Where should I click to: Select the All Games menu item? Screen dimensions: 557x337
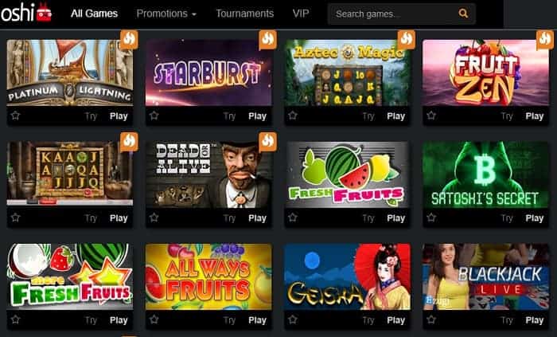point(94,14)
